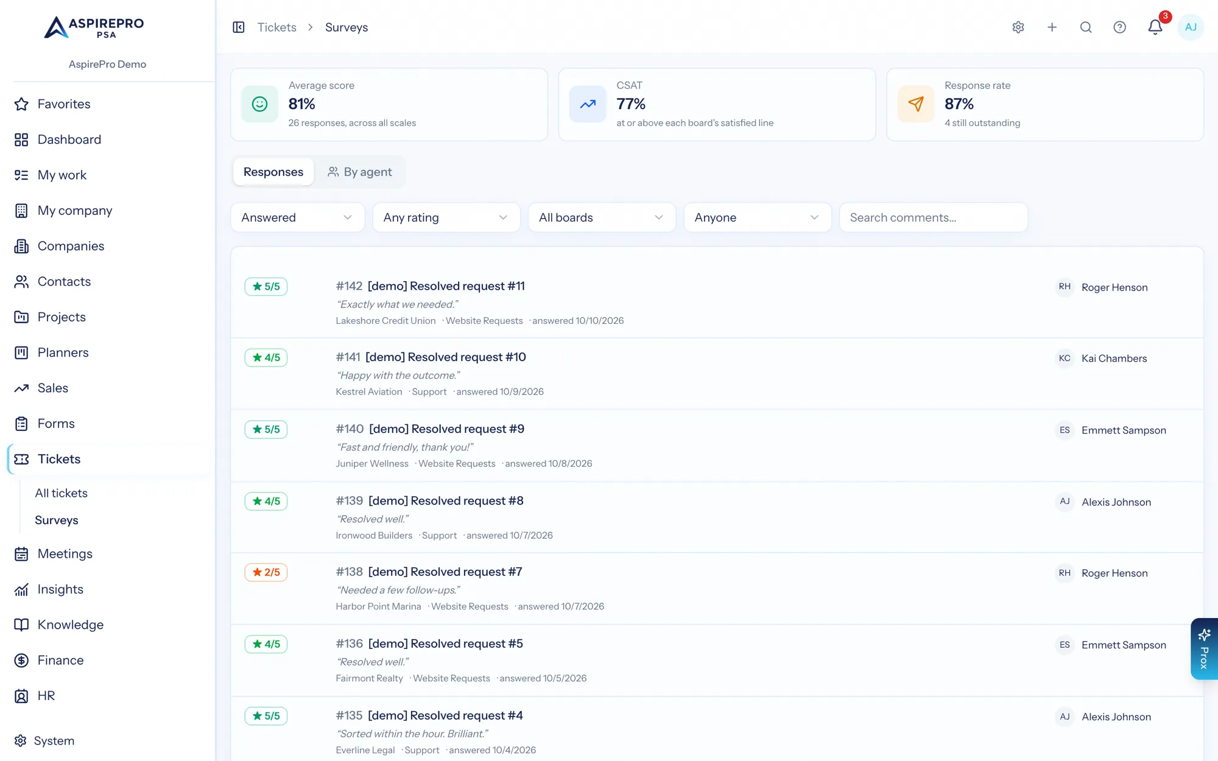Image resolution: width=1218 pixels, height=761 pixels.
Task: Click the Kestrel Aviation company text
Action: (369, 392)
